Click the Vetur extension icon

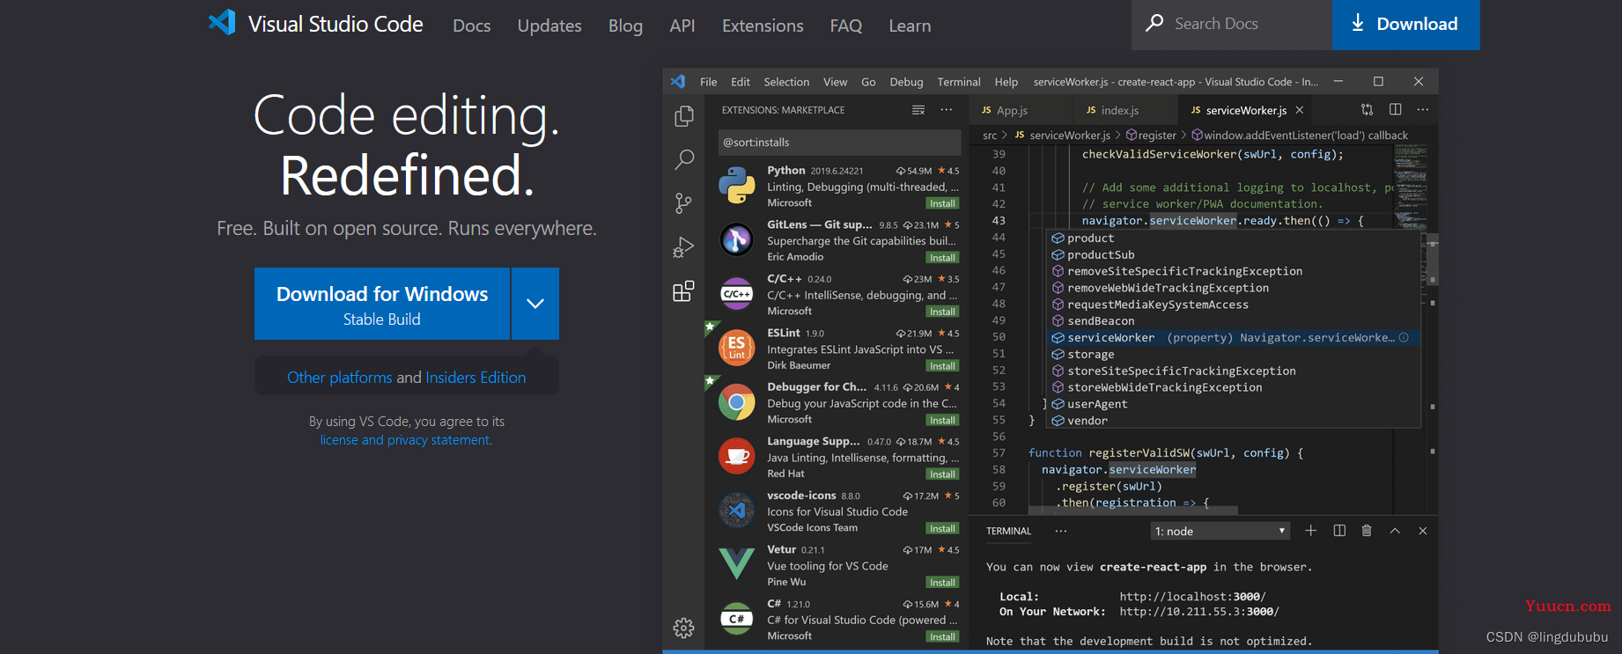(x=737, y=564)
